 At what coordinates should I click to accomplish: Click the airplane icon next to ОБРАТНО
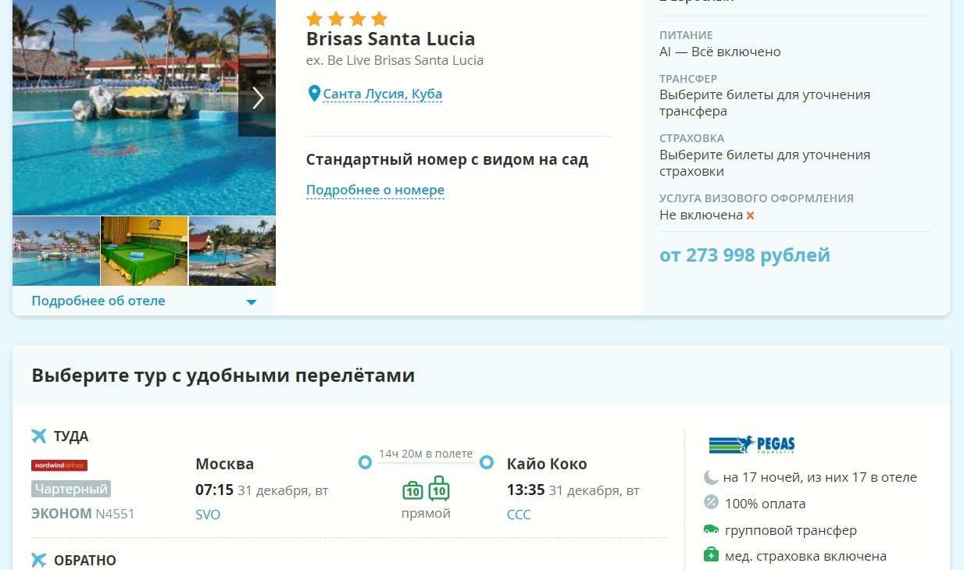click(x=39, y=560)
